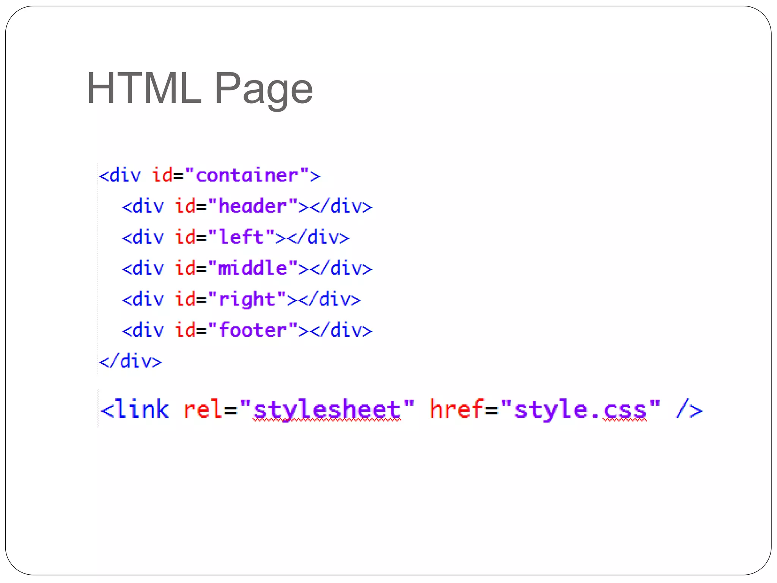Image resolution: width=777 pixels, height=583 pixels.
Task: Click the red "id" on the container line
Action: pos(162,175)
